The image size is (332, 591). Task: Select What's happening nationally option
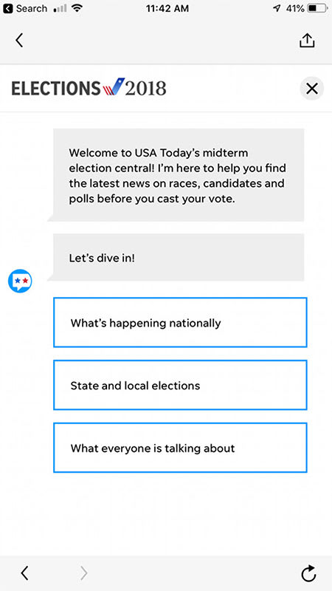click(x=180, y=323)
